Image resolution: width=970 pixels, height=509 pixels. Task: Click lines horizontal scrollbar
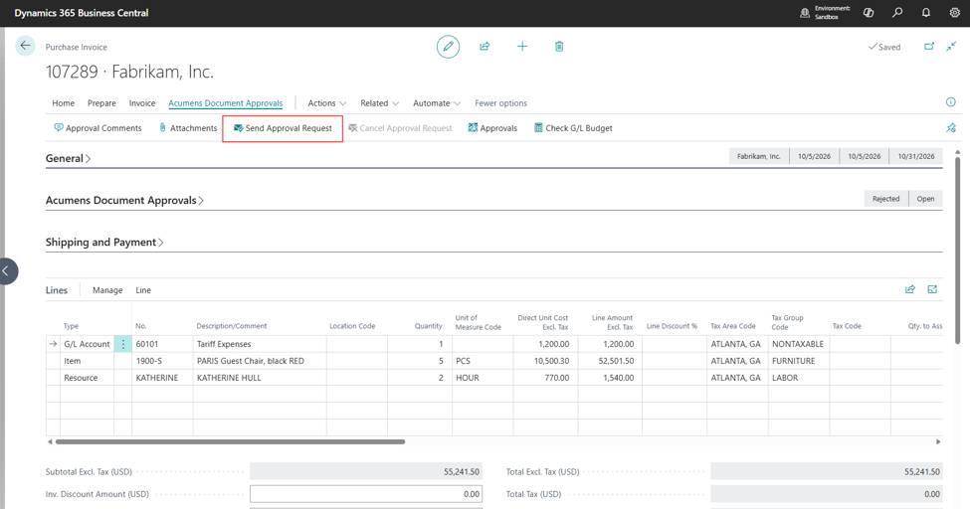coord(230,441)
